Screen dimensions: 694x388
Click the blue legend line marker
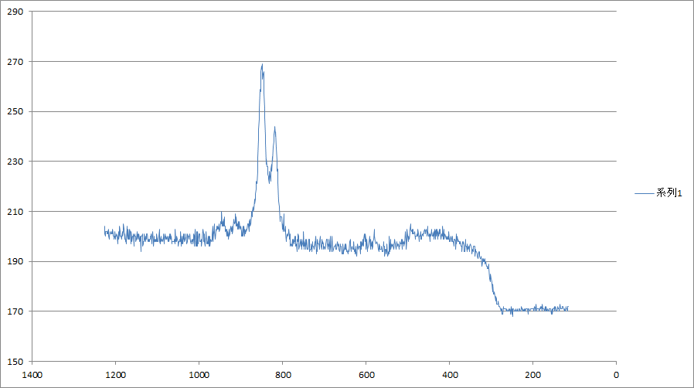[644, 193]
